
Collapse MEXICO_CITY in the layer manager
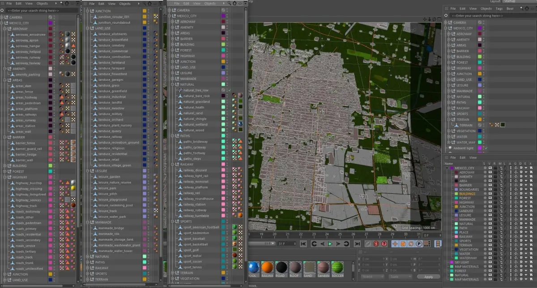point(447,168)
